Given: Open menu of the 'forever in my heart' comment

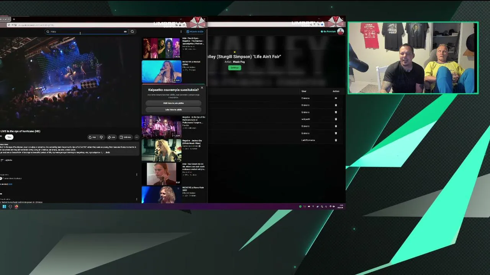Looking at the screenshot, I should point(137,199).
